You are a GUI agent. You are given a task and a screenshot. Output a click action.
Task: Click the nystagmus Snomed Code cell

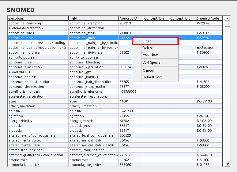(x=209, y=48)
